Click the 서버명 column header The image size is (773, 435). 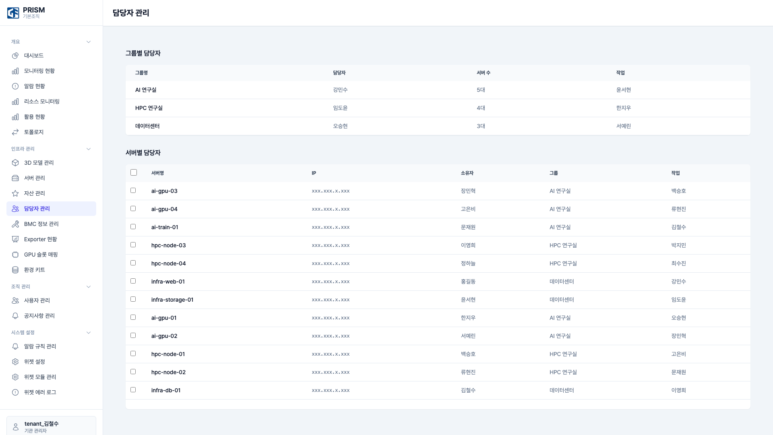[157, 173]
